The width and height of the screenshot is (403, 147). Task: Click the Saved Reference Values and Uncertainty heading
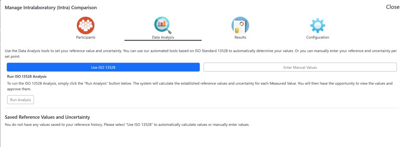pos(47,117)
